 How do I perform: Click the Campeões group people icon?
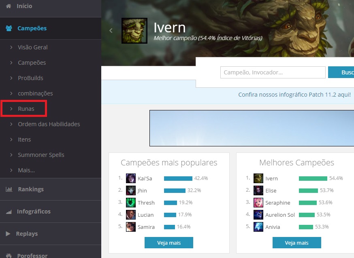9,28
